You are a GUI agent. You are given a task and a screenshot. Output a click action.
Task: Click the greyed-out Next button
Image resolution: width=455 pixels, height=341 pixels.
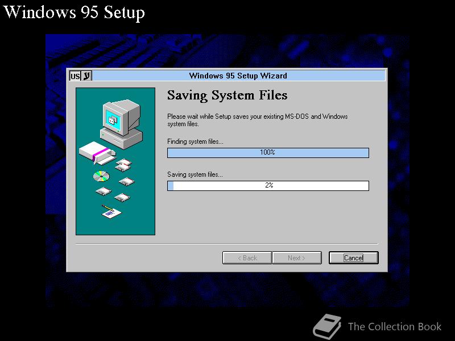click(297, 258)
